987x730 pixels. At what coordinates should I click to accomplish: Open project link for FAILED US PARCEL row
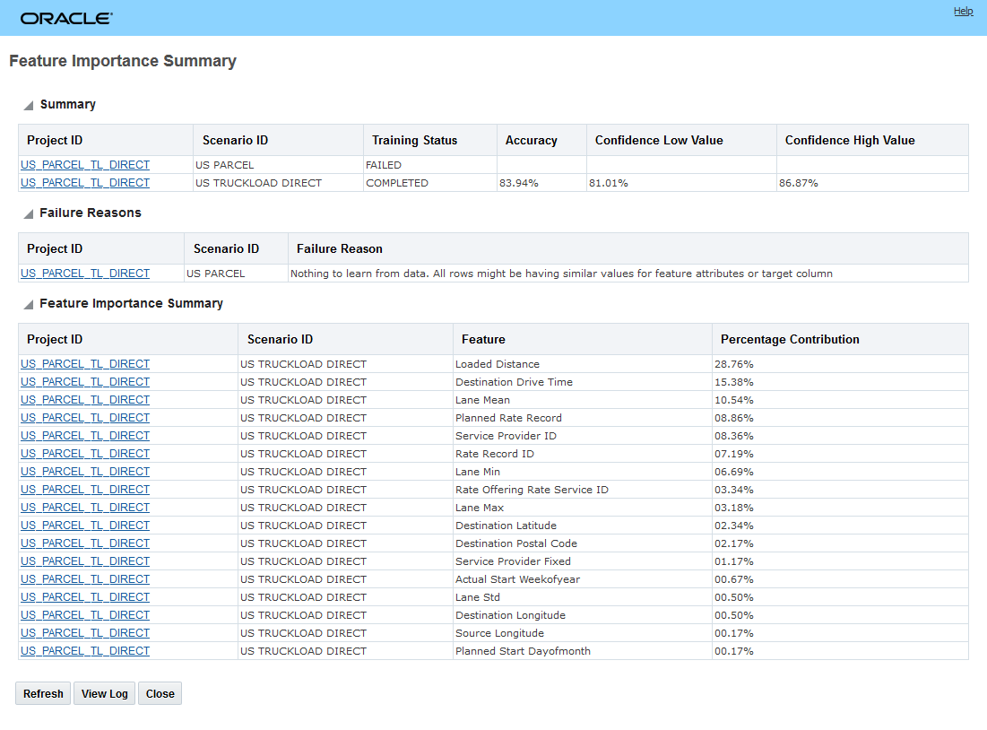pos(85,165)
